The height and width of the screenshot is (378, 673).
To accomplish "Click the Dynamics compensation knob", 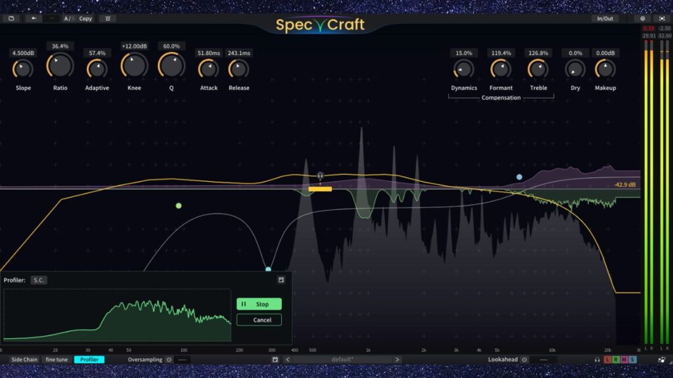I will tap(463, 69).
